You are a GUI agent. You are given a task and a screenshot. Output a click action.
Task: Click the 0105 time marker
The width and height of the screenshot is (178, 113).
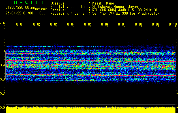(88, 25)
